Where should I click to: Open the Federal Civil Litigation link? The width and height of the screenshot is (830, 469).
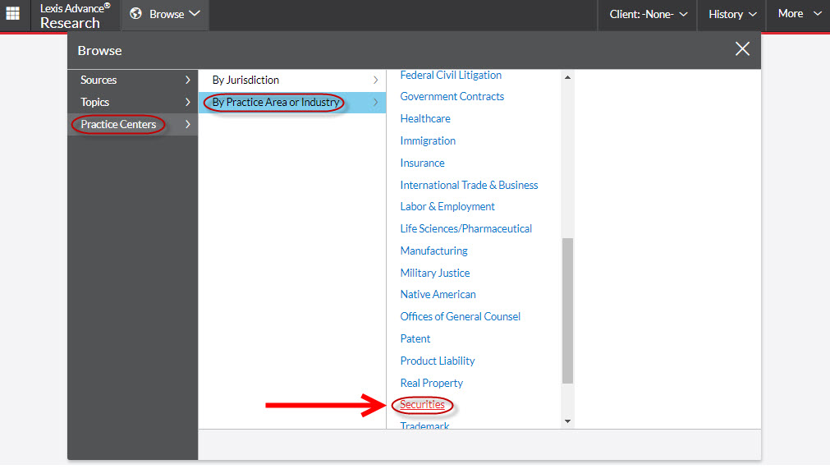451,76
